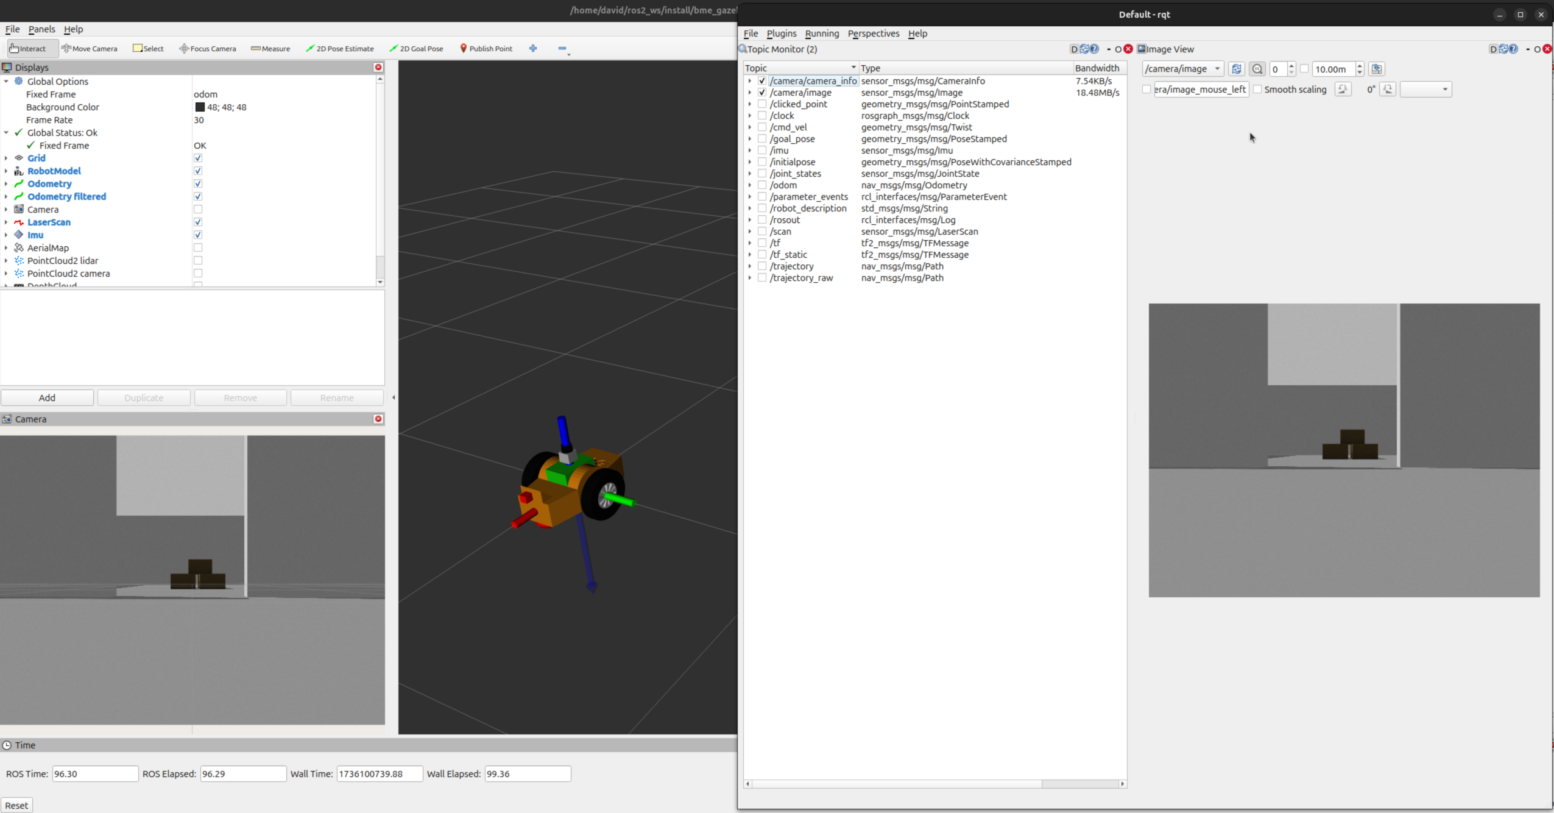Screen dimensions: 1554x813
Task: Click the D dock toggle on Topic Monitor
Action: (1074, 49)
